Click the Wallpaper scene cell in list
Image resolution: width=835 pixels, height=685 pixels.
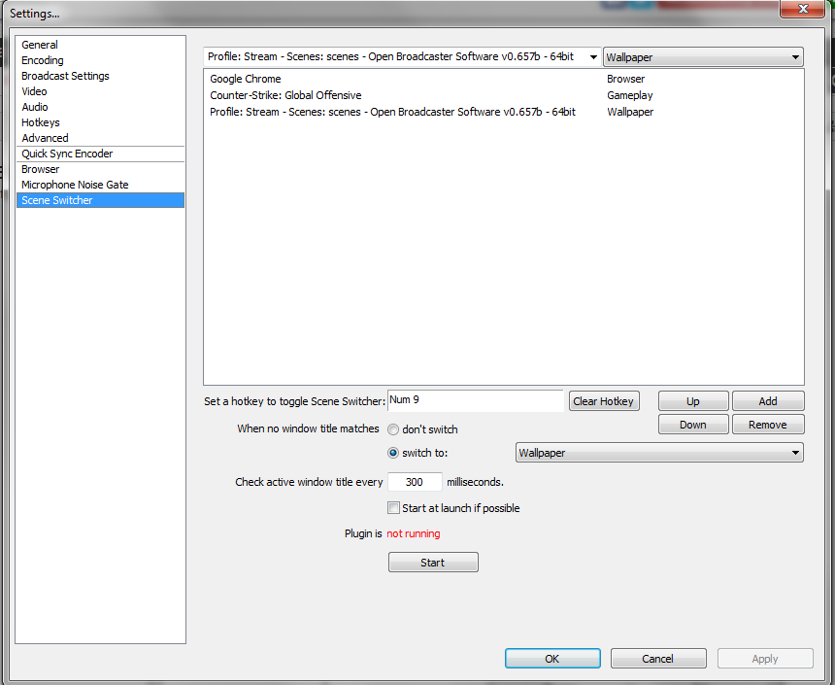click(x=630, y=112)
